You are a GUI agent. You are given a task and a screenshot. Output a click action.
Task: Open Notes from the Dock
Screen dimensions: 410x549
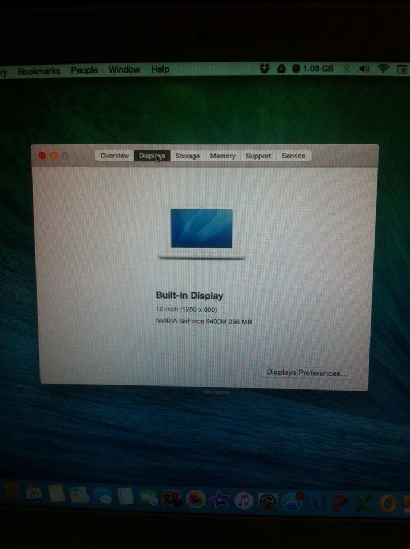point(56,494)
